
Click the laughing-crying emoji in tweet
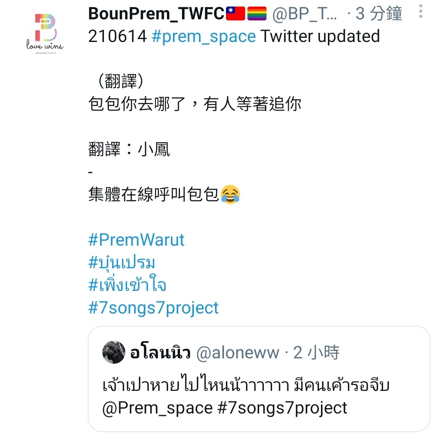[x=230, y=195]
